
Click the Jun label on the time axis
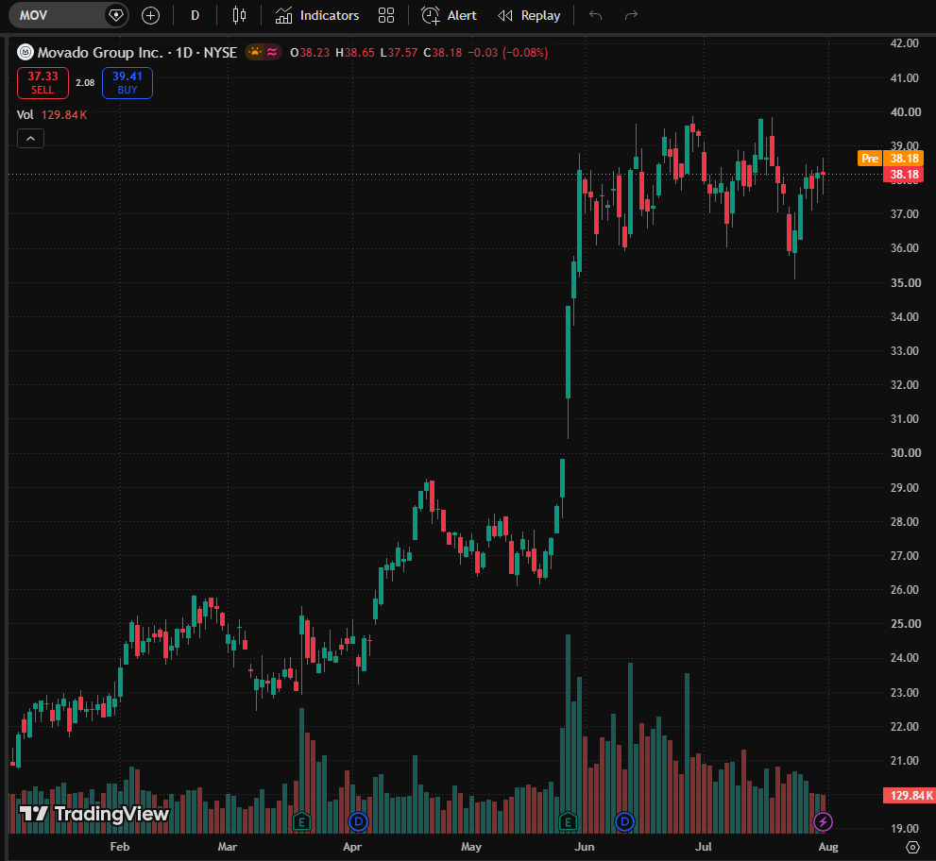[584, 847]
